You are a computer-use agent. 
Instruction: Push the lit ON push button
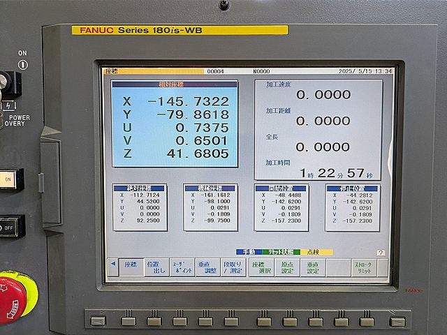coord(8,179)
